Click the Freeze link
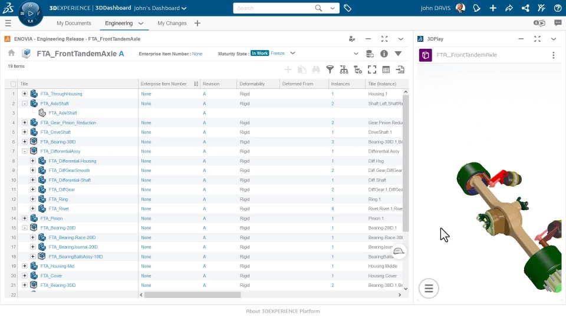The width and height of the screenshot is (566, 318). pyautogui.click(x=277, y=53)
